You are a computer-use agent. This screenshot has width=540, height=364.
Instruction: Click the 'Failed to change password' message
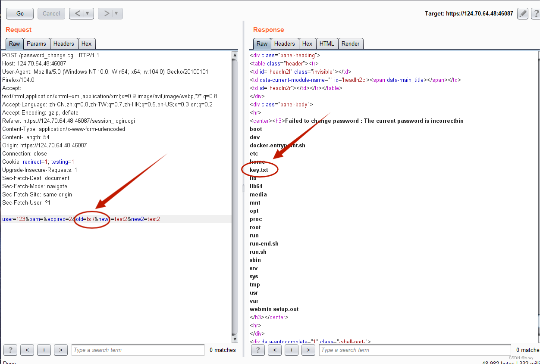(x=374, y=121)
